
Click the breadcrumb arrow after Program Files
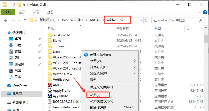click(87, 20)
